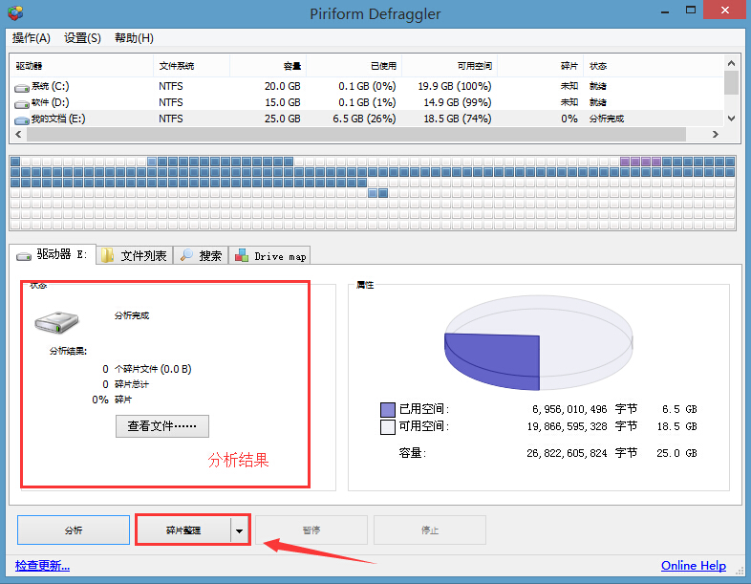This screenshot has width=751, height=584.
Task: Click the 6.5 GB (26%) used cell
Action: pyautogui.click(x=364, y=119)
